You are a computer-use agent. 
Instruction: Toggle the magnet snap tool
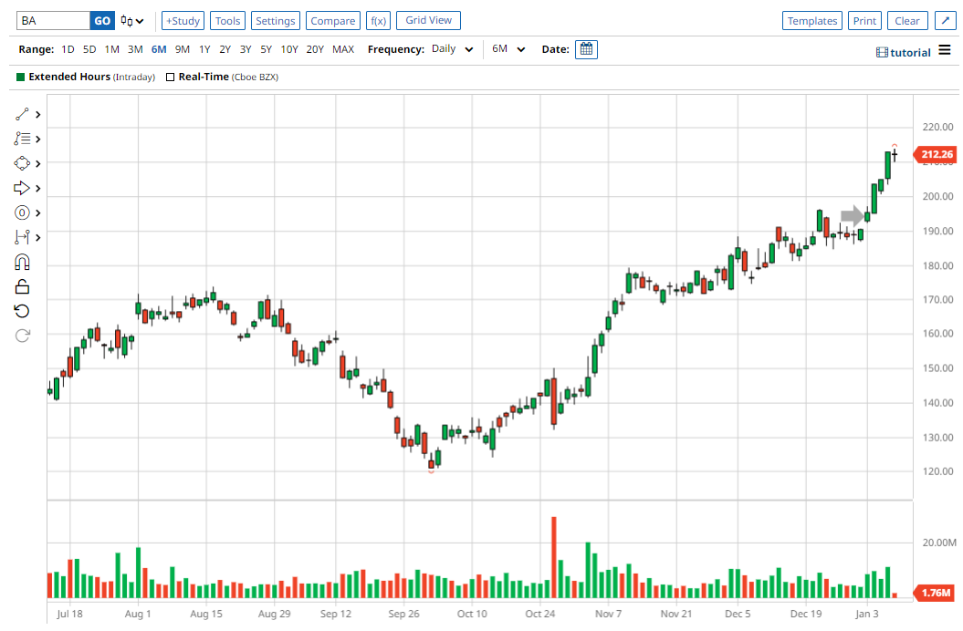click(22, 262)
